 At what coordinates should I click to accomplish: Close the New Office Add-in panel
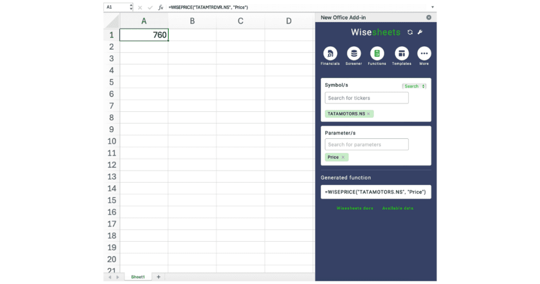(x=429, y=17)
